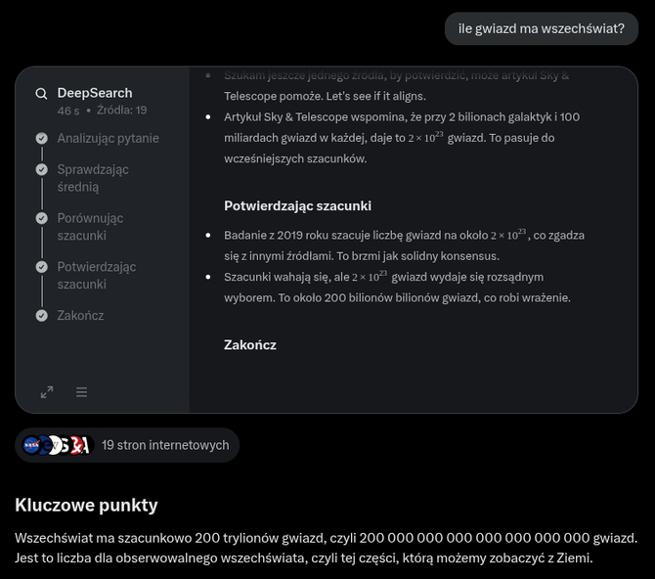Image resolution: width=655 pixels, height=579 pixels.
Task: Open the '19 stron internetowych' sources button
Action: tap(127, 445)
